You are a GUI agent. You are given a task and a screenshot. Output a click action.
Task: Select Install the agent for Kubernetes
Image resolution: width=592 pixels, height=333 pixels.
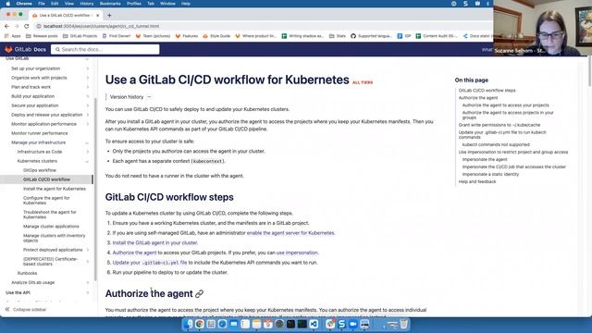pos(55,189)
